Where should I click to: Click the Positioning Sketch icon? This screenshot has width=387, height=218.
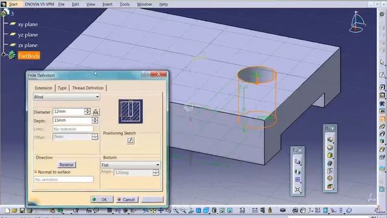click(x=131, y=140)
